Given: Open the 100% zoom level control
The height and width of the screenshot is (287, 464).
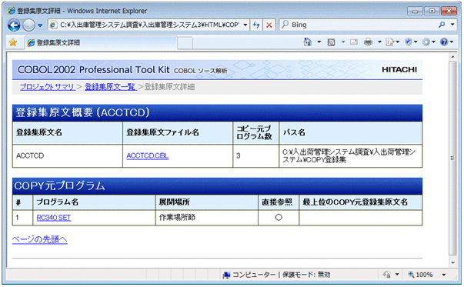Looking at the screenshot, I should 420,275.
